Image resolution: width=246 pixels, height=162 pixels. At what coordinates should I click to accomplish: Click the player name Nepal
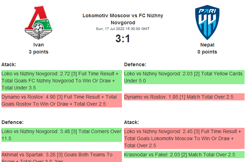(207, 45)
